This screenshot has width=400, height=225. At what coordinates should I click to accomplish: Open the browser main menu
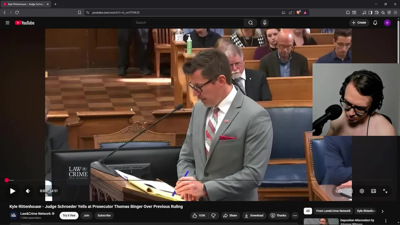(x=395, y=12)
